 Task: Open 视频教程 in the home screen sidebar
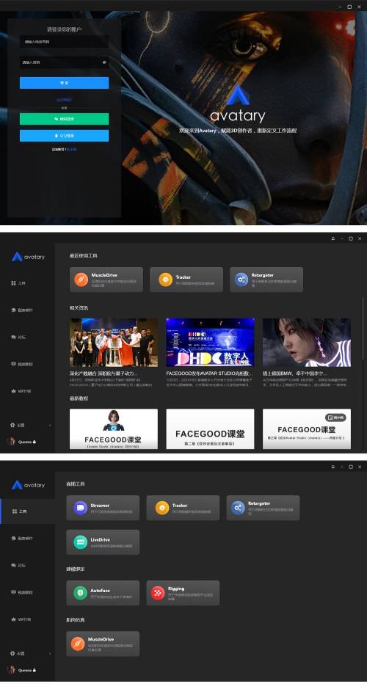(x=21, y=364)
